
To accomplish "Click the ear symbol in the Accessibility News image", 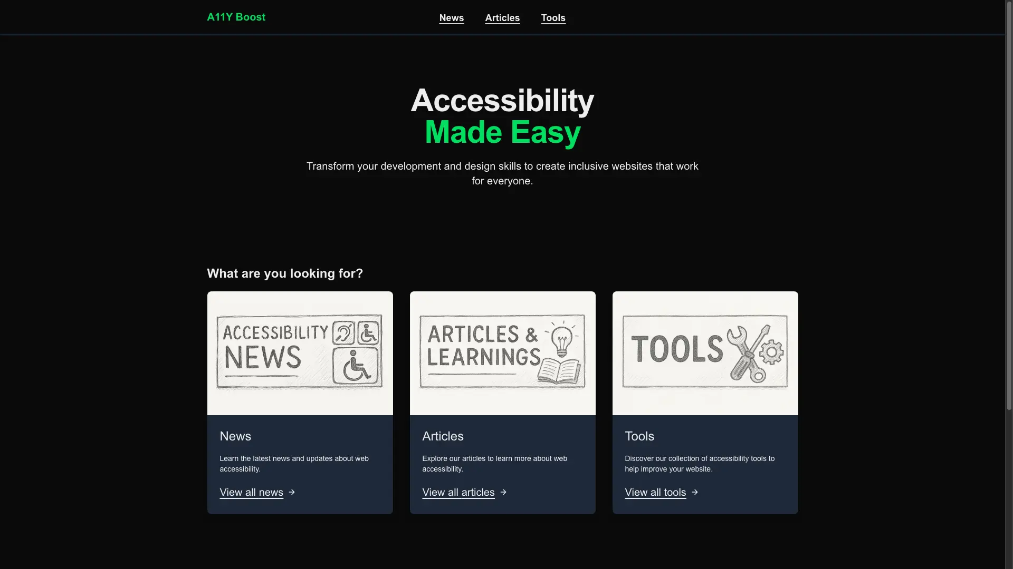I will 343,333.
